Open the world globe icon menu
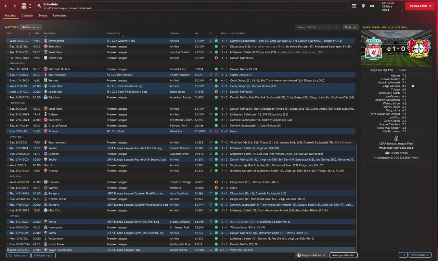 [x=363, y=6]
